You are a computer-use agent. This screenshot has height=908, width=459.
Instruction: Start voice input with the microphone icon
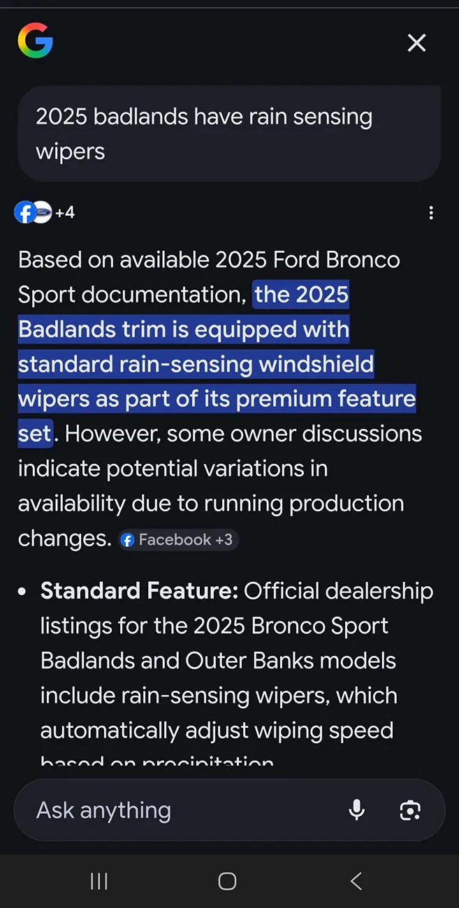pos(356,810)
